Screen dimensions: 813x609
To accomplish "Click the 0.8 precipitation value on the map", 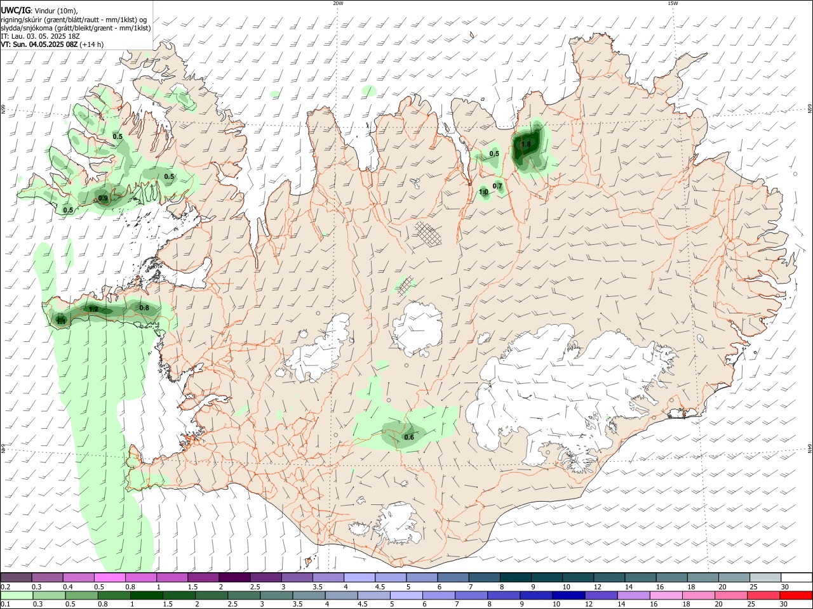I will tap(144, 308).
